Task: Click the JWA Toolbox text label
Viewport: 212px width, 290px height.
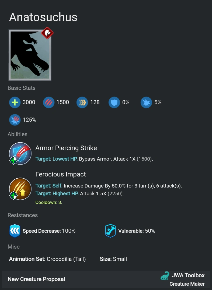Action: 188,275
